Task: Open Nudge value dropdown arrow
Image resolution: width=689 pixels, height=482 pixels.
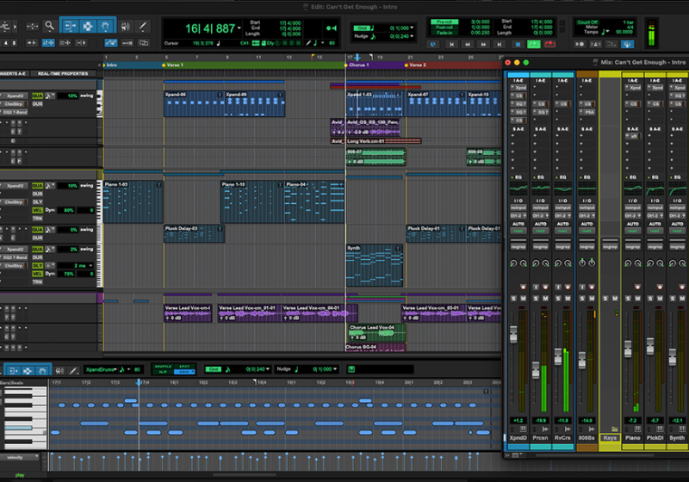Action: pos(412,36)
